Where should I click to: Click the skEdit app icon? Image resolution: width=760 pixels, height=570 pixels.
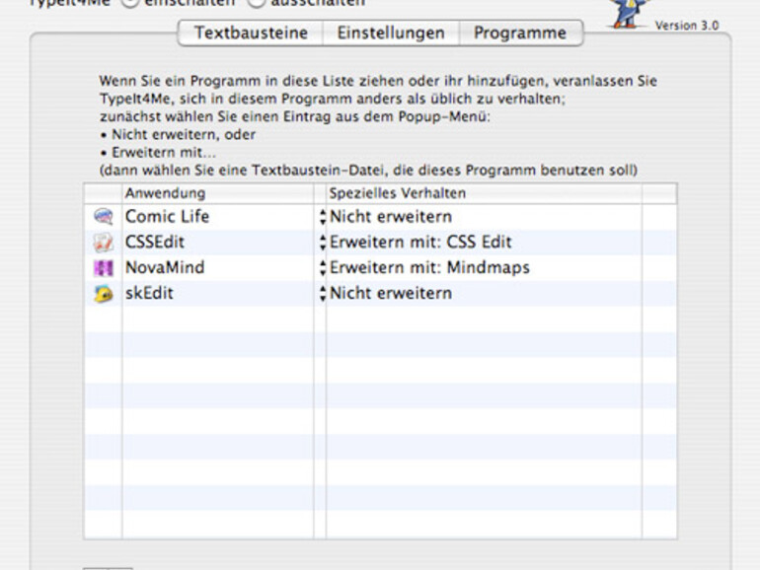[x=104, y=294]
